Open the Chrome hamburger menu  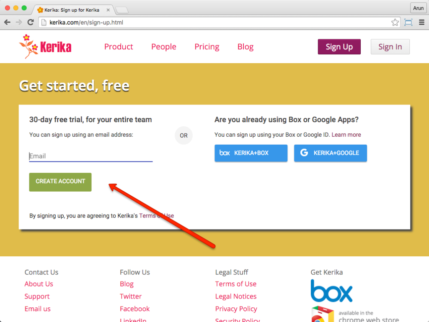[x=421, y=23]
